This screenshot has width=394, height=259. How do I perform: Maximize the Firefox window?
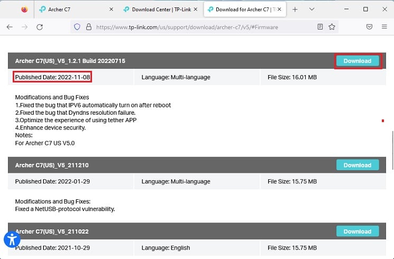pos(365,10)
